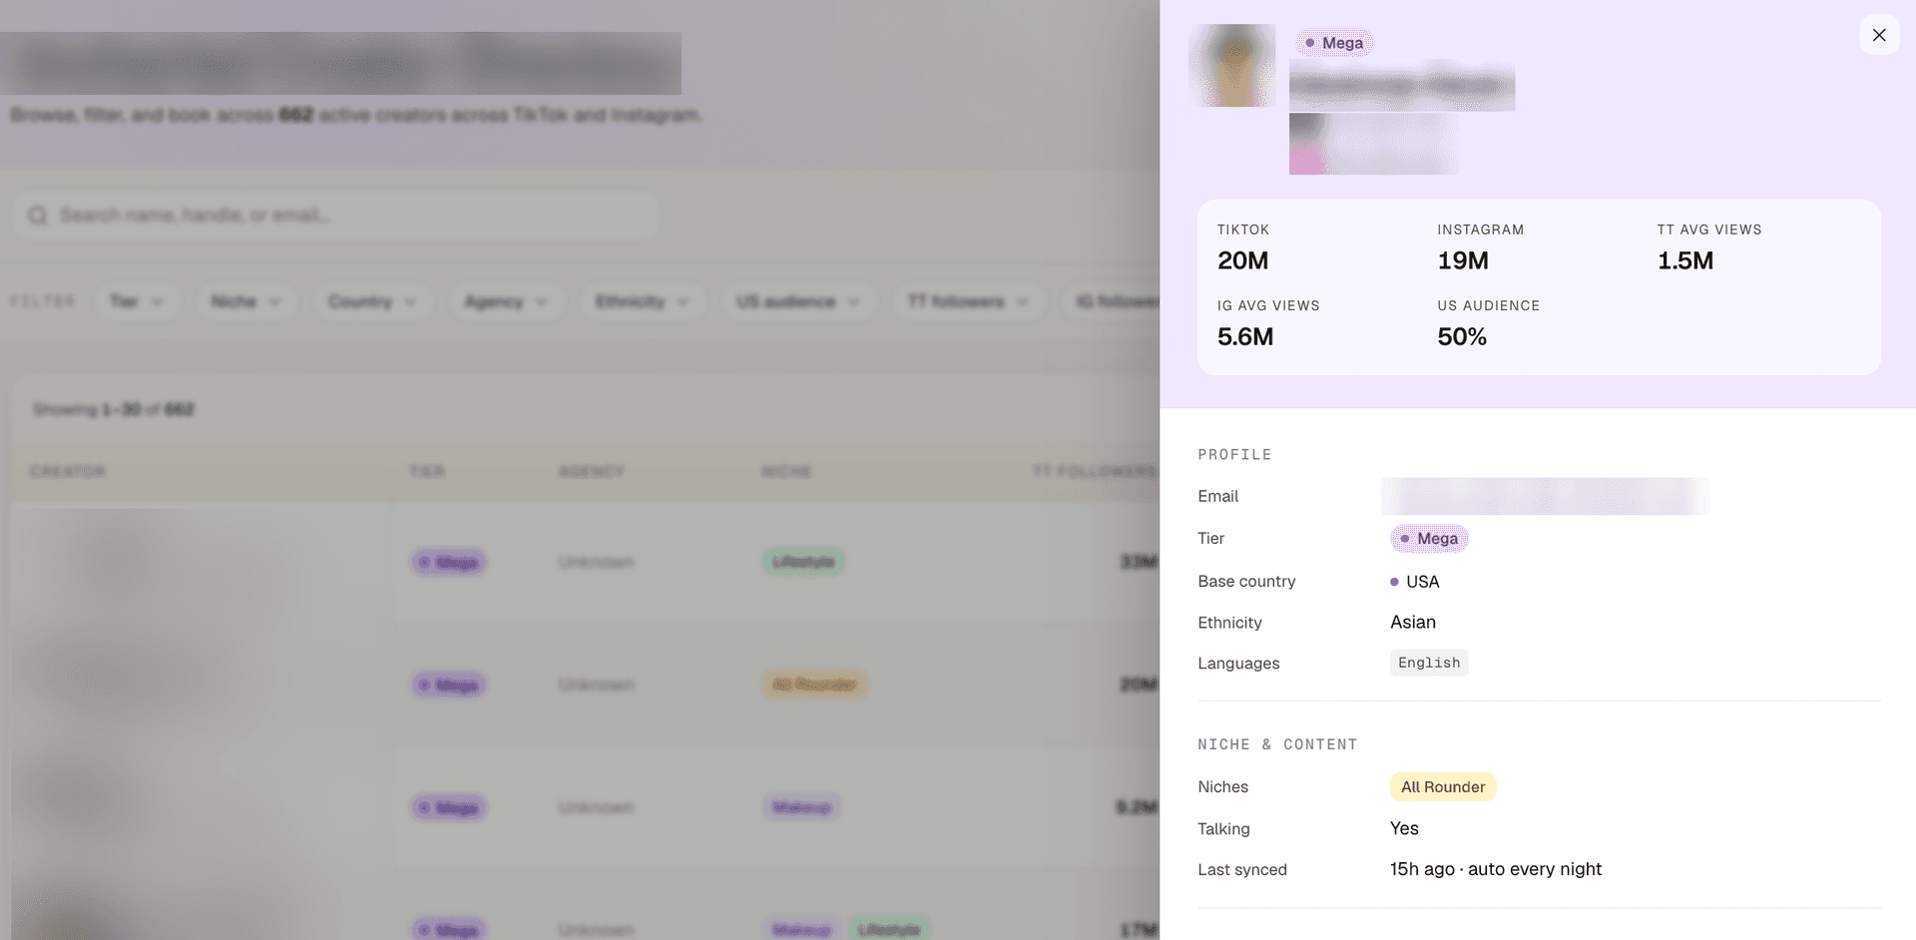The height and width of the screenshot is (940, 1916).
Task: Select the TikTok 20M follower value
Action: pos(1242,260)
